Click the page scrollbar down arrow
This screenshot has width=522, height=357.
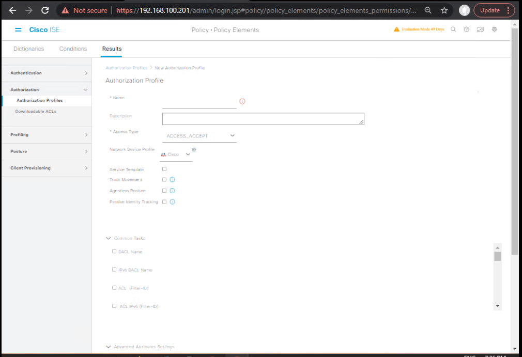pyautogui.click(x=515, y=349)
